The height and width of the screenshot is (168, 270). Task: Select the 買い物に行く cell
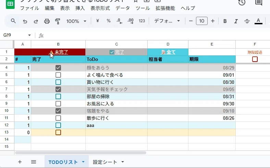(x=116, y=82)
